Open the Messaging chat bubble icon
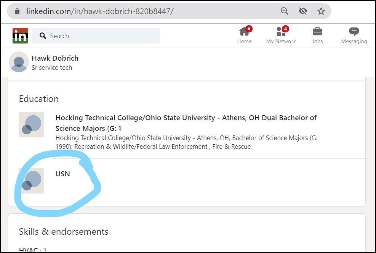 (x=354, y=32)
